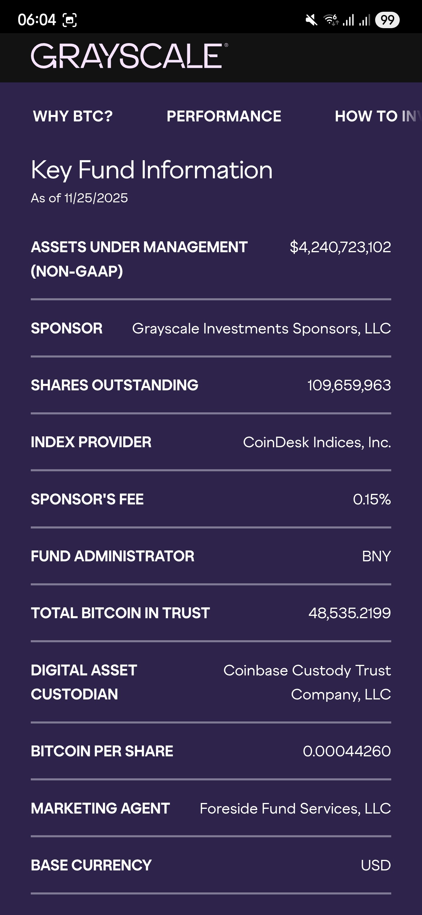422x915 pixels.
Task: Tap Grayscale Investments Sponsors, LLC text
Action: point(261,328)
